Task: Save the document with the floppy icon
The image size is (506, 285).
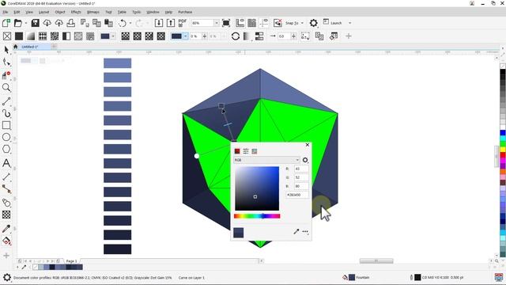Action: coord(35,23)
